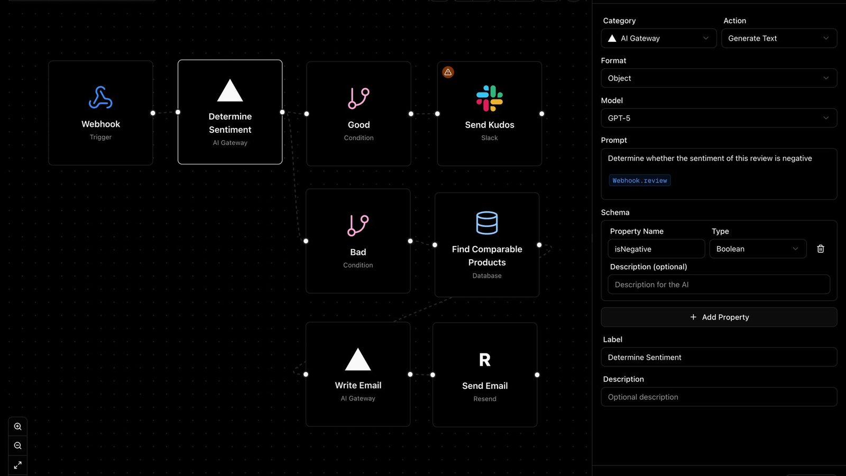Viewport: 846px width, 476px height.
Task: Open the Action dropdown showing Generate Text
Action: click(779, 38)
